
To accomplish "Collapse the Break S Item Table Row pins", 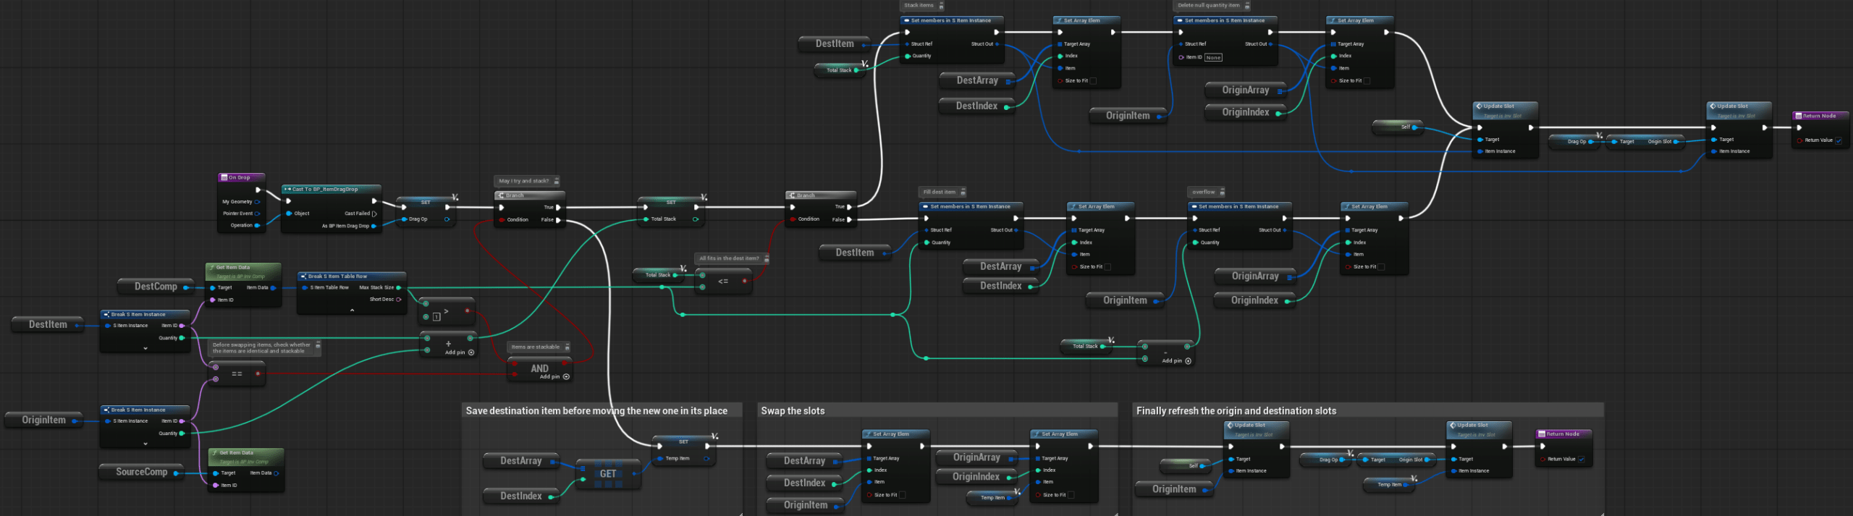I will coord(352,310).
